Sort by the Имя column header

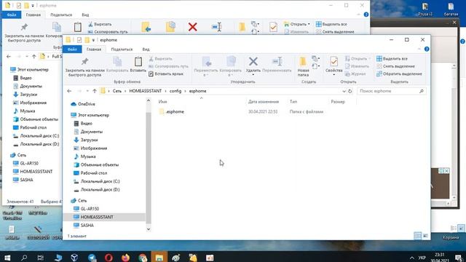coord(162,102)
